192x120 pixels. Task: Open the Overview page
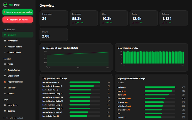pyautogui.click(x=18, y=35)
